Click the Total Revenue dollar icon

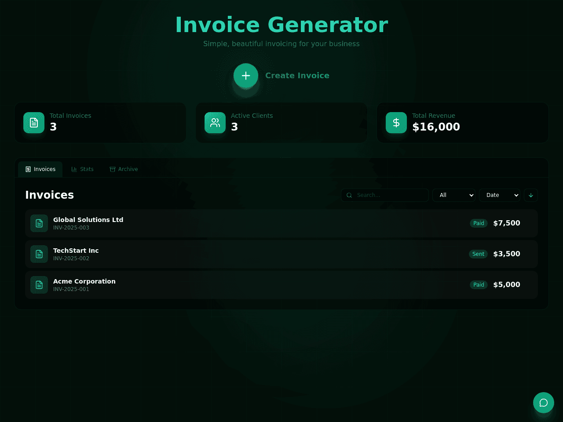396,123
